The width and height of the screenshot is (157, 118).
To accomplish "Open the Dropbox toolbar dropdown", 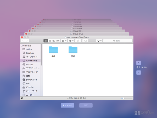I will pos(99,41).
